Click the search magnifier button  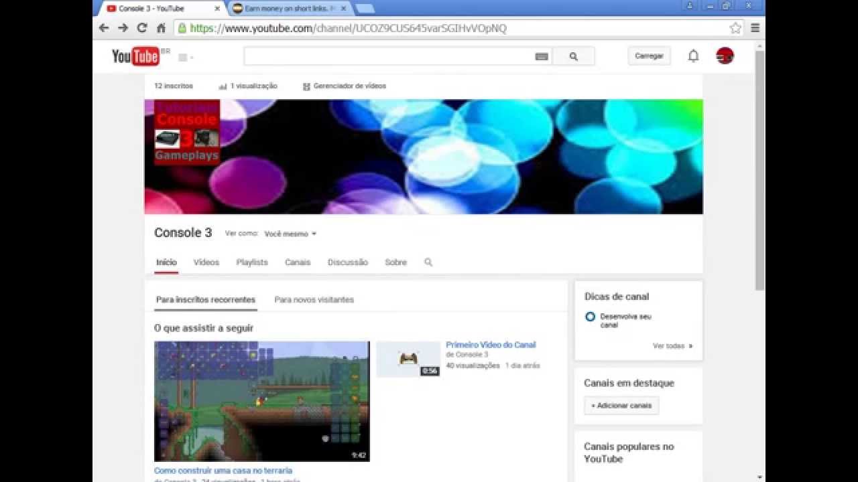tap(574, 57)
